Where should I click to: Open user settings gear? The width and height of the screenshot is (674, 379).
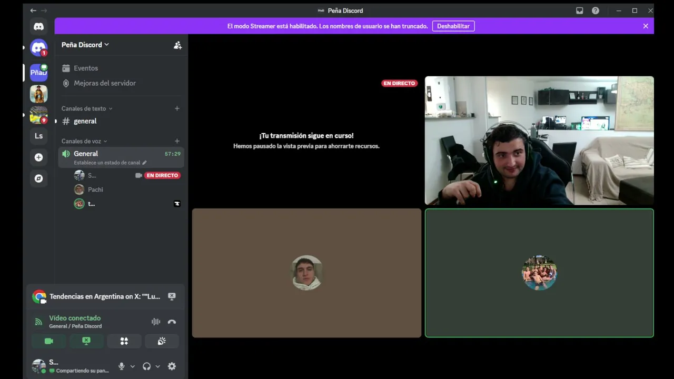pyautogui.click(x=172, y=366)
